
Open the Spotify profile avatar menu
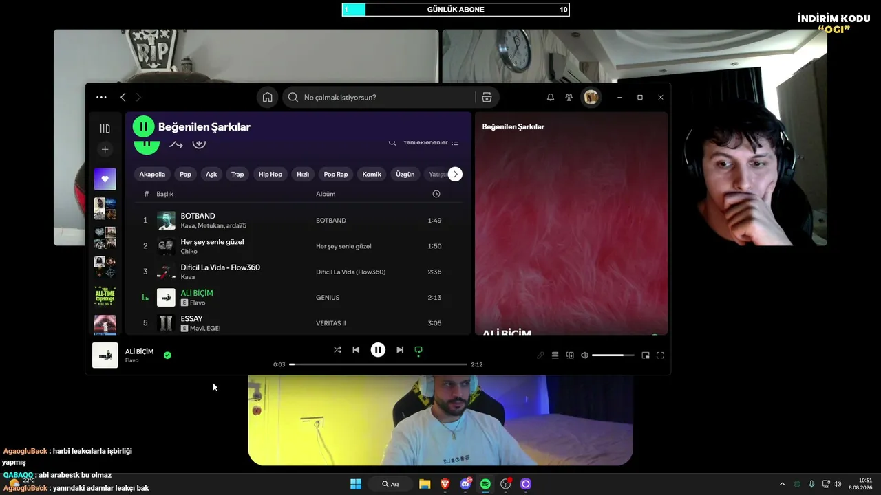(591, 97)
